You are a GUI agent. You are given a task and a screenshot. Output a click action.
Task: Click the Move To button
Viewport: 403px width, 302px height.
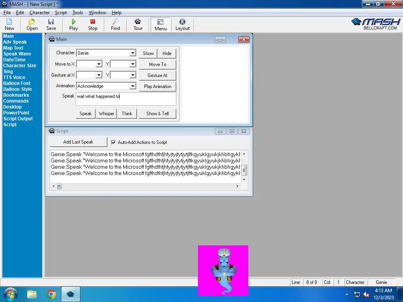[157, 64]
